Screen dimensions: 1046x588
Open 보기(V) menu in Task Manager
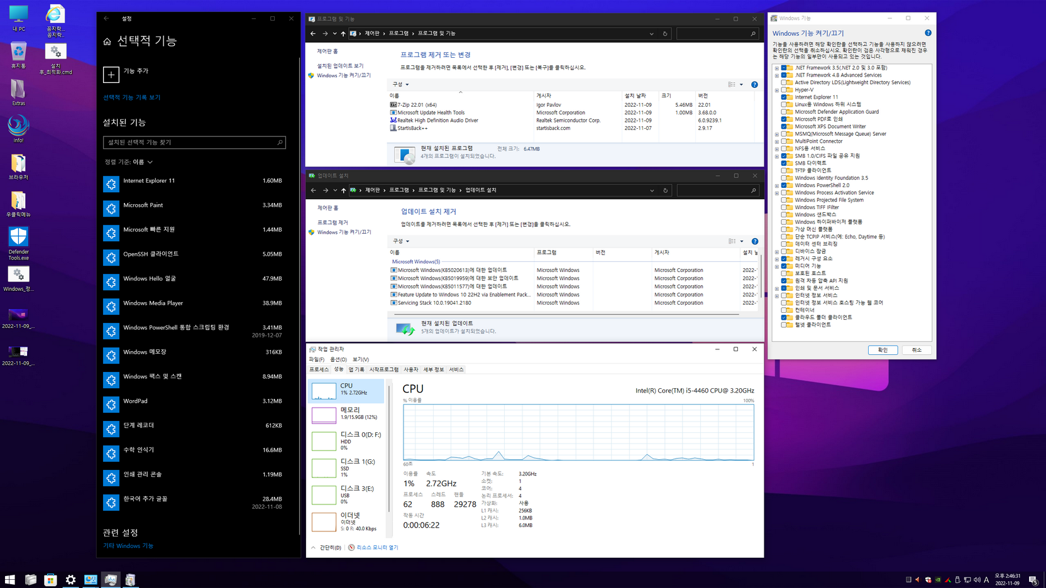click(x=360, y=359)
